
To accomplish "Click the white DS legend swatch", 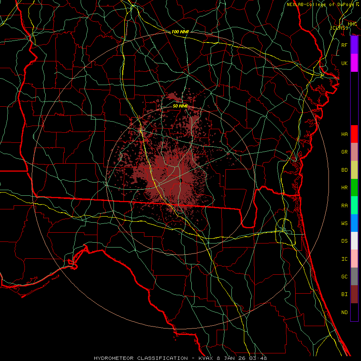I will click(x=354, y=241).
